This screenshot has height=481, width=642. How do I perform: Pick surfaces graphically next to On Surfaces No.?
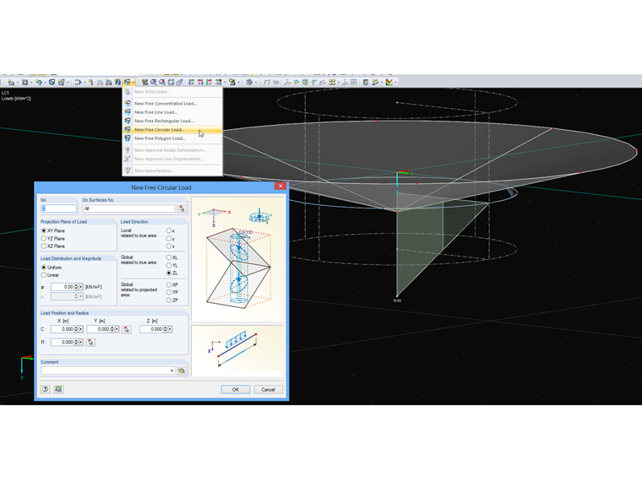tap(182, 208)
